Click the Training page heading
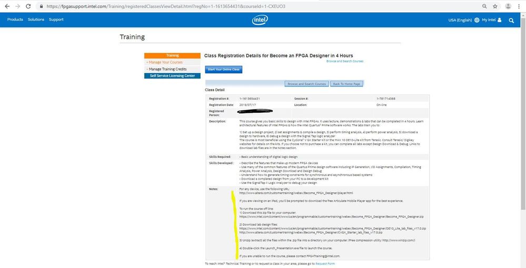This screenshot has width=526, height=268. (132, 37)
